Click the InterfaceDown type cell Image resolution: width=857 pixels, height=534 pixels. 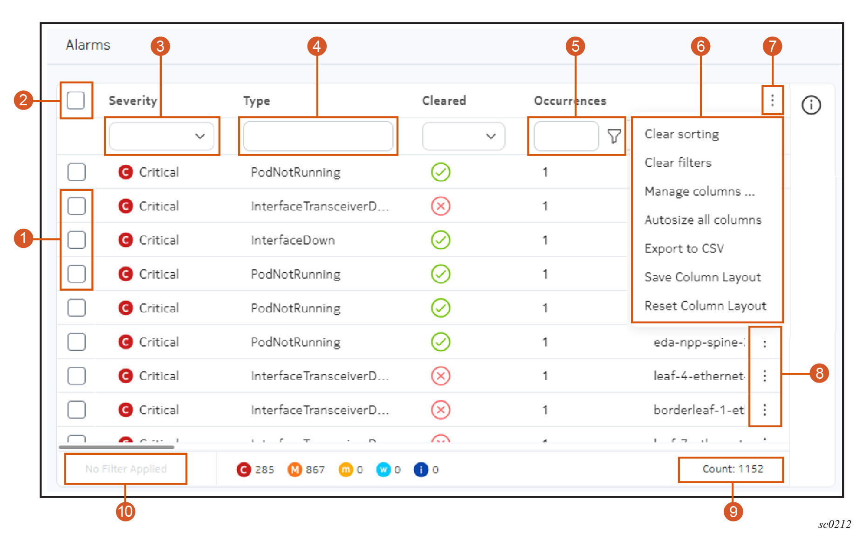pos(293,240)
